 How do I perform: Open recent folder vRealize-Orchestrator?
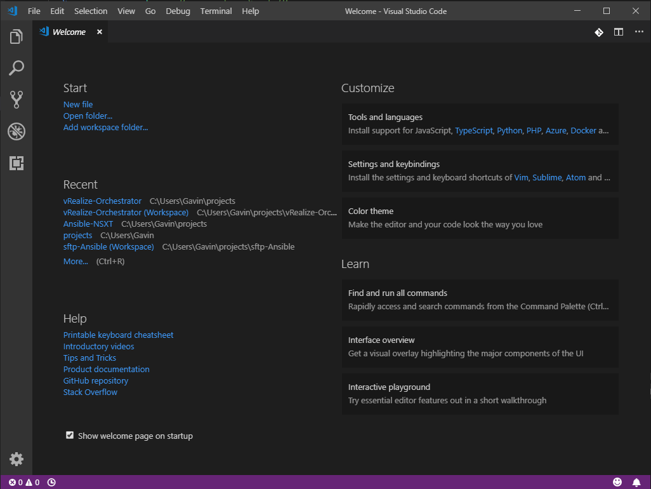tap(102, 201)
